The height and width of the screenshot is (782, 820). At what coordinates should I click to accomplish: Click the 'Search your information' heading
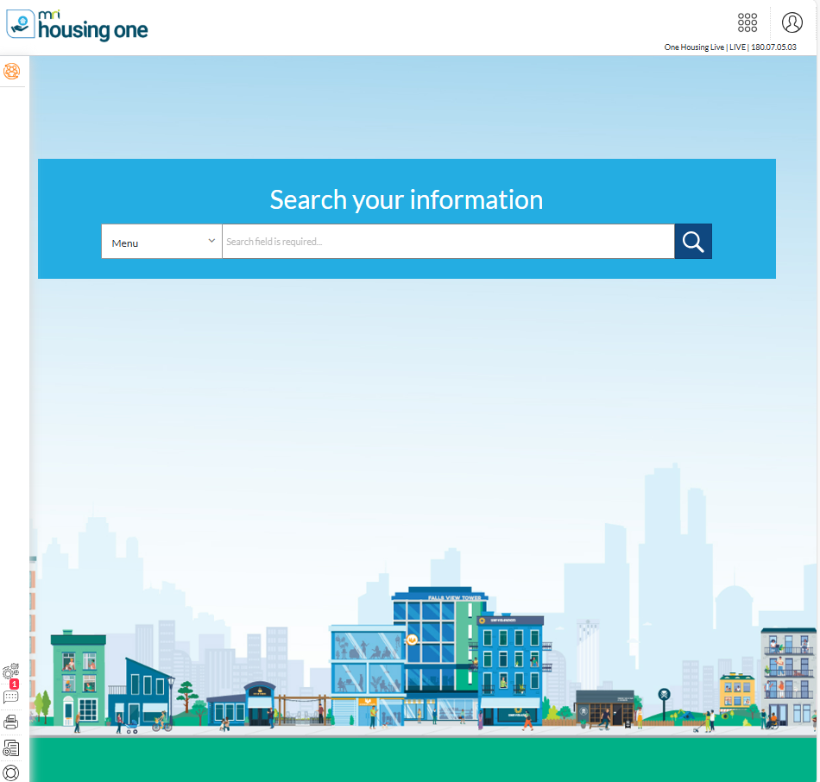[407, 199]
